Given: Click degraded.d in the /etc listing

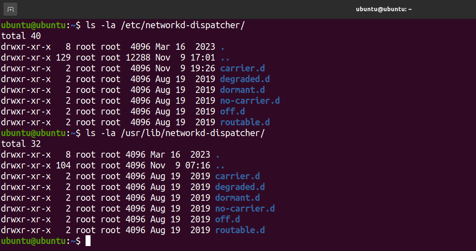Looking at the screenshot, I should pos(245,79).
